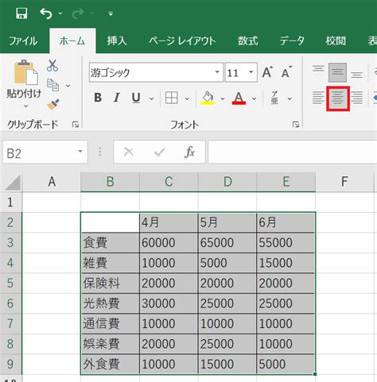Click into the formula bar input
The height and width of the screenshot is (382, 377).
point(293,152)
